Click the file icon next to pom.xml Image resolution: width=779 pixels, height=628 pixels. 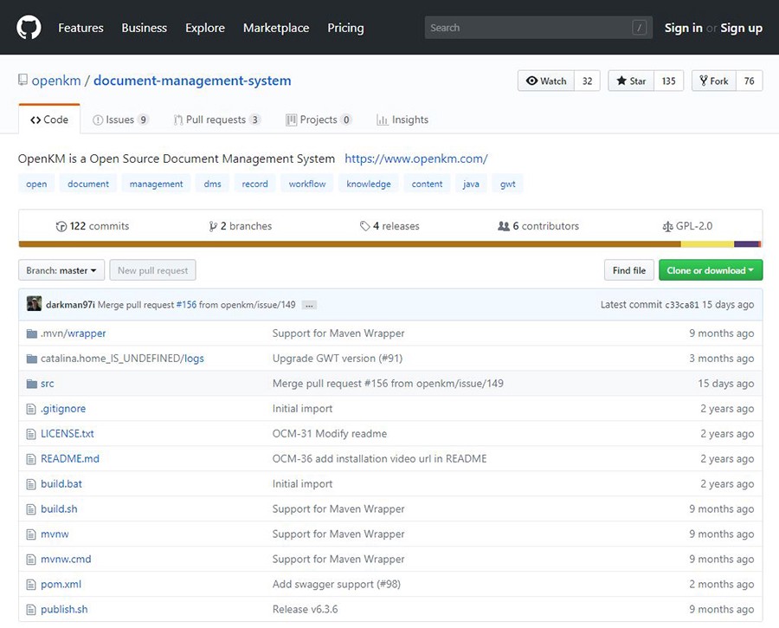(x=32, y=585)
